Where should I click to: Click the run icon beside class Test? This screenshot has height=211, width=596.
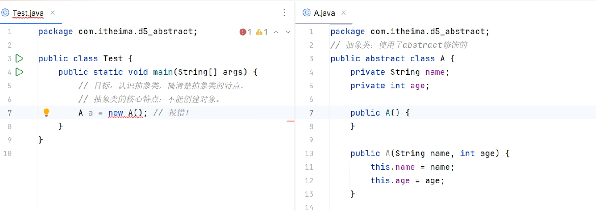pyautogui.click(x=20, y=58)
